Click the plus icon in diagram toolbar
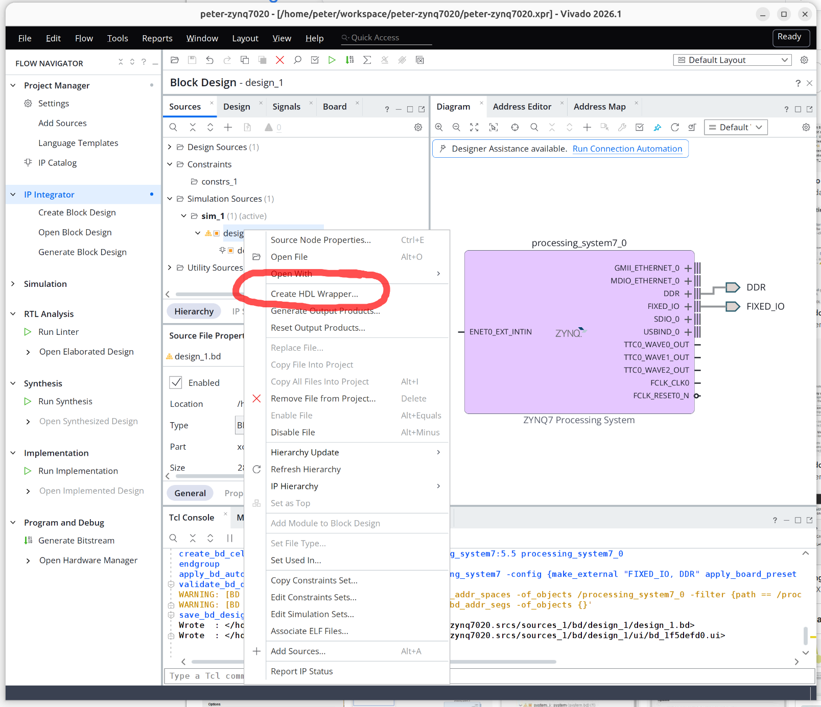The height and width of the screenshot is (707, 821). coord(587,128)
